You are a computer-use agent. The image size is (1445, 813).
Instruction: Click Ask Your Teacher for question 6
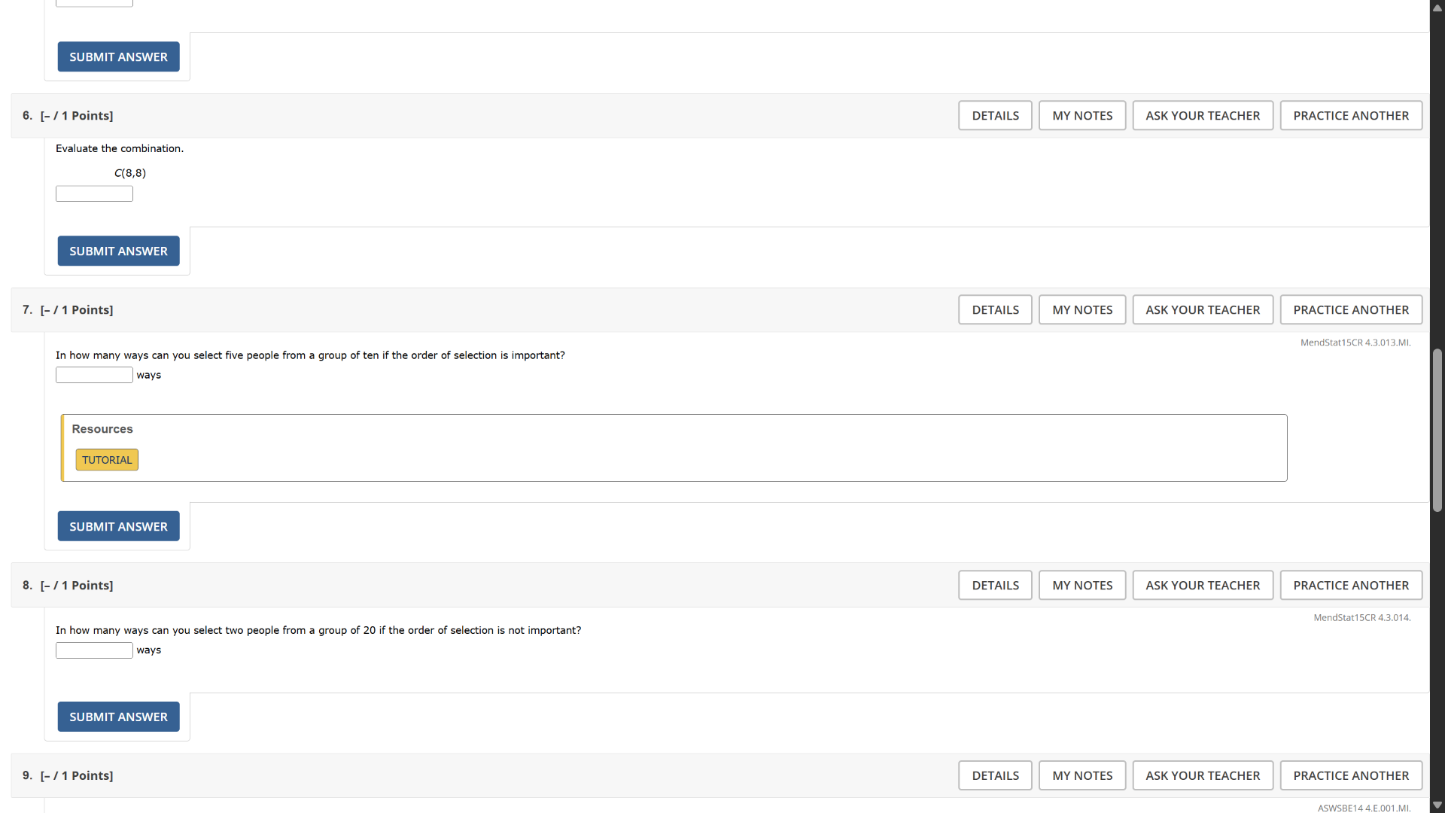(1202, 115)
